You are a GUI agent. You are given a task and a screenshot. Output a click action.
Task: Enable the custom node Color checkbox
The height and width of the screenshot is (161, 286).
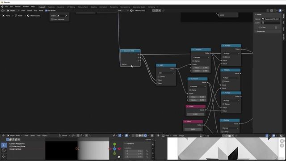click(260, 27)
